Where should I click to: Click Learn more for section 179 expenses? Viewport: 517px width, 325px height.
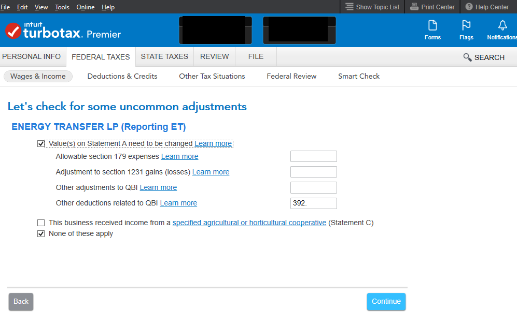[180, 157]
